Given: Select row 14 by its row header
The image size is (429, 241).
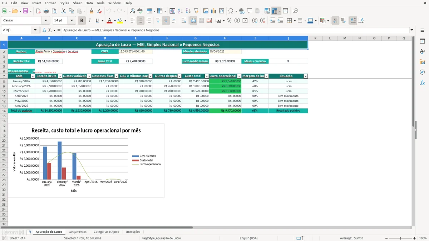Looking at the screenshot, I should click(x=4, y=111).
